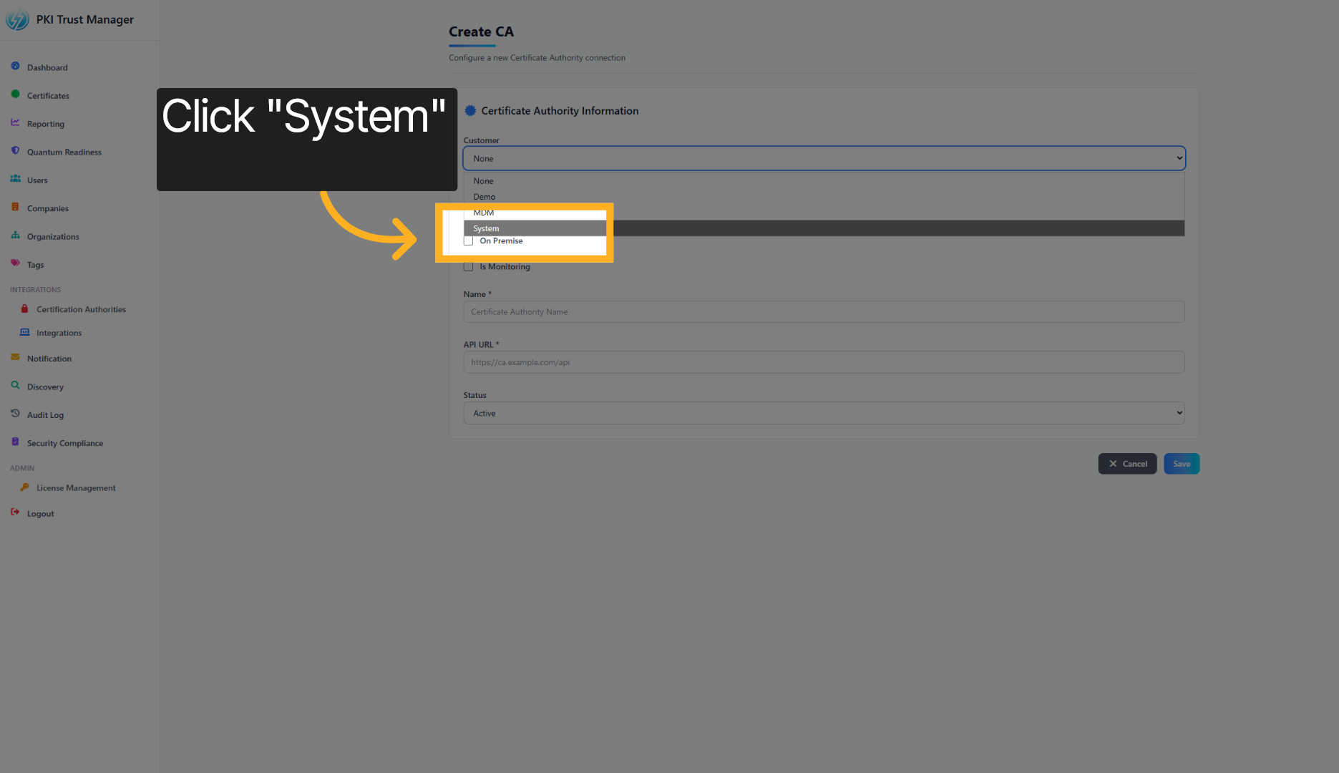Enable the Is Monitoring checkbox
Screen dimensions: 1339x773
pos(468,267)
